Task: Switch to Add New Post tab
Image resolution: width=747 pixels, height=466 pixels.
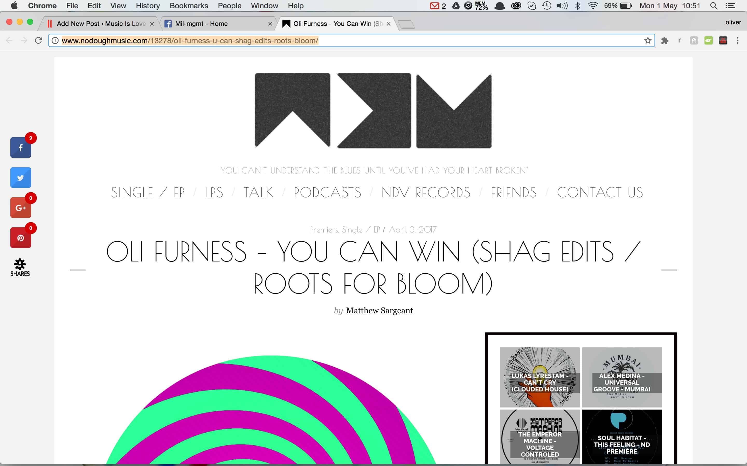Action: [x=100, y=24]
